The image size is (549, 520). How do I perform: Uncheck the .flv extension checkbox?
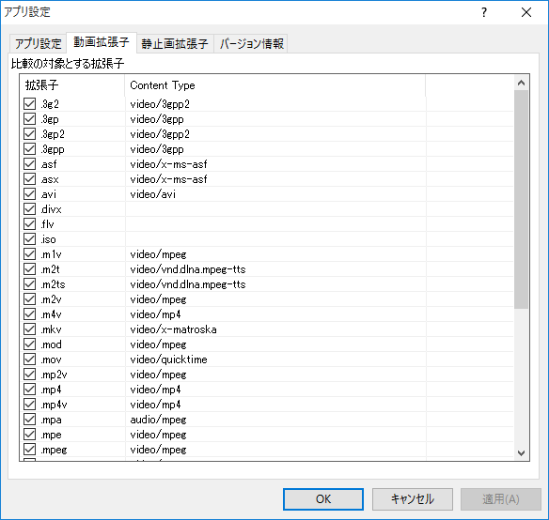click(30, 224)
